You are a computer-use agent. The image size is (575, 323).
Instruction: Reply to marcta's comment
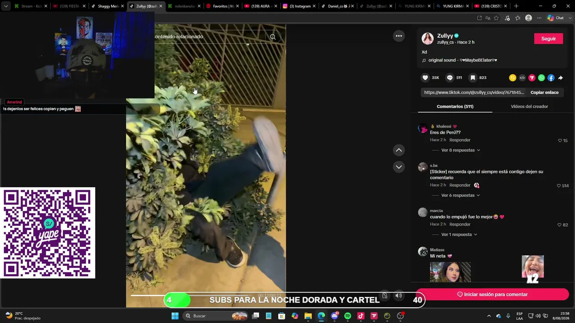460,224
